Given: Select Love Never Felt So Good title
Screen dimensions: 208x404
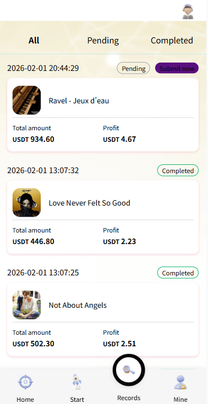Looking at the screenshot, I should point(89,203).
